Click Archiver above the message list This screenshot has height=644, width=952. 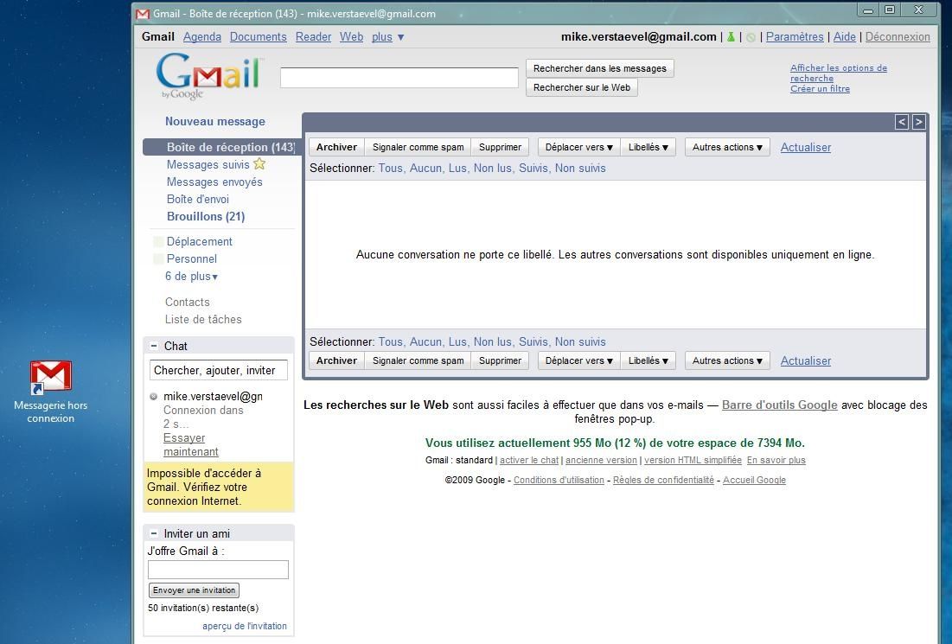337,147
